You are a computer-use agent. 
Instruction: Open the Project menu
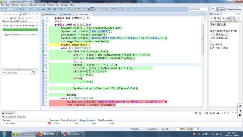(x=50, y=5)
